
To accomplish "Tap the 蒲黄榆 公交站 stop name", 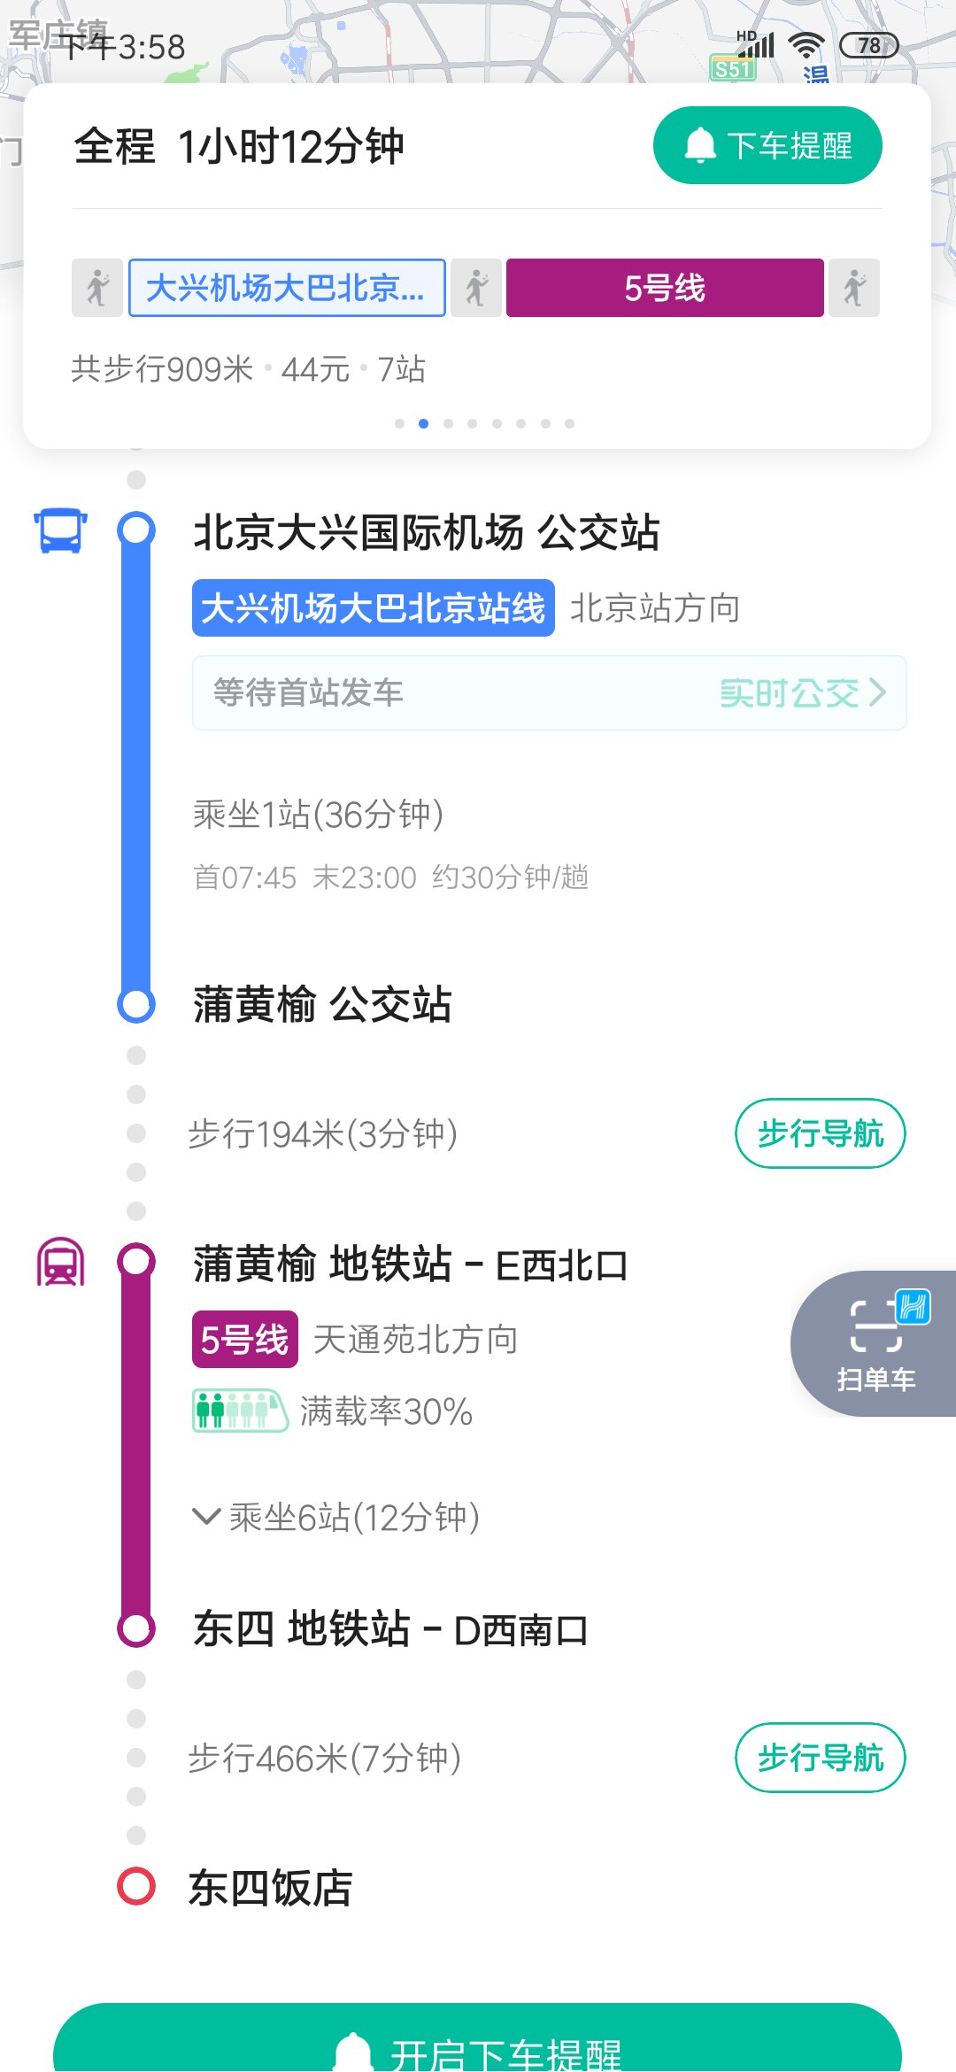I will [322, 1005].
